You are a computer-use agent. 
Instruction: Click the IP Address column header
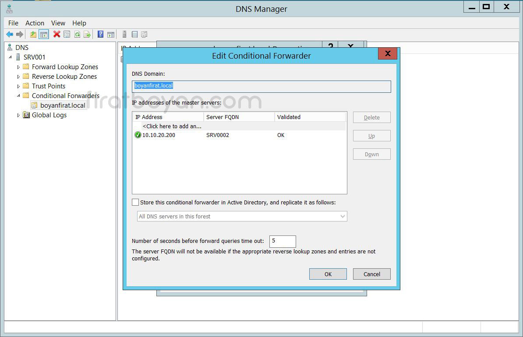click(168, 117)
